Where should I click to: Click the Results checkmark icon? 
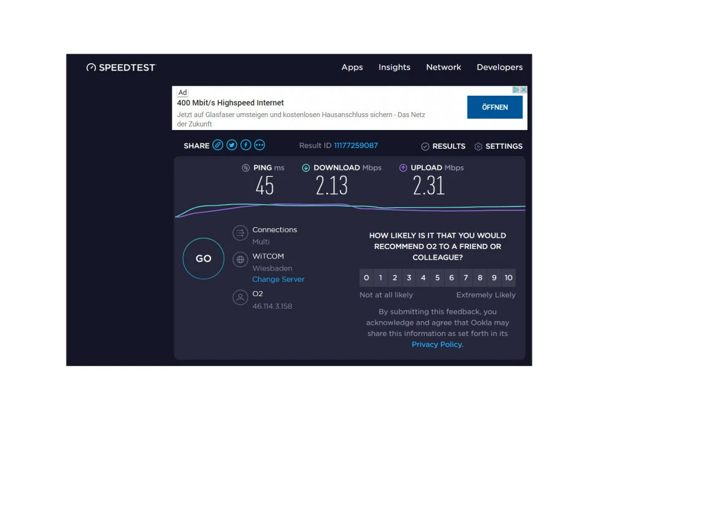point(425,147)
